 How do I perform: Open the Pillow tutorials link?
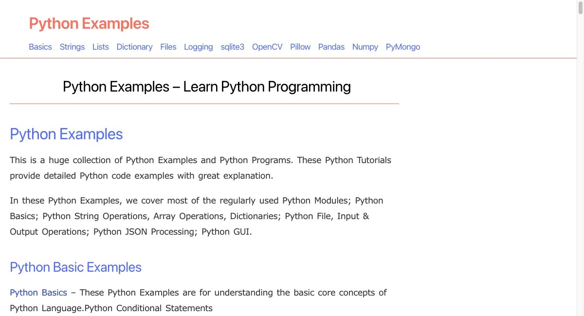[300, 47]
